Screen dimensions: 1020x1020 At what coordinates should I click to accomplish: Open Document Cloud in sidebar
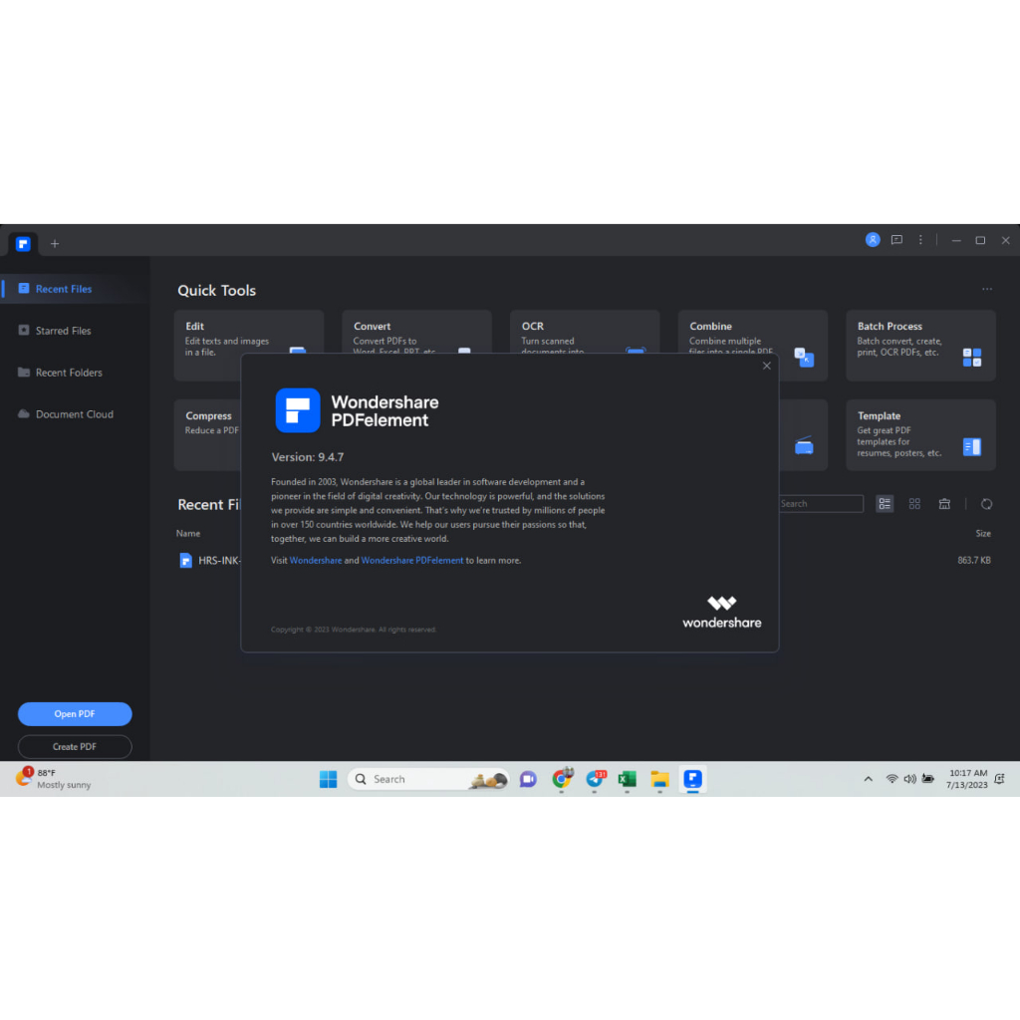click(x=75, y=413)
